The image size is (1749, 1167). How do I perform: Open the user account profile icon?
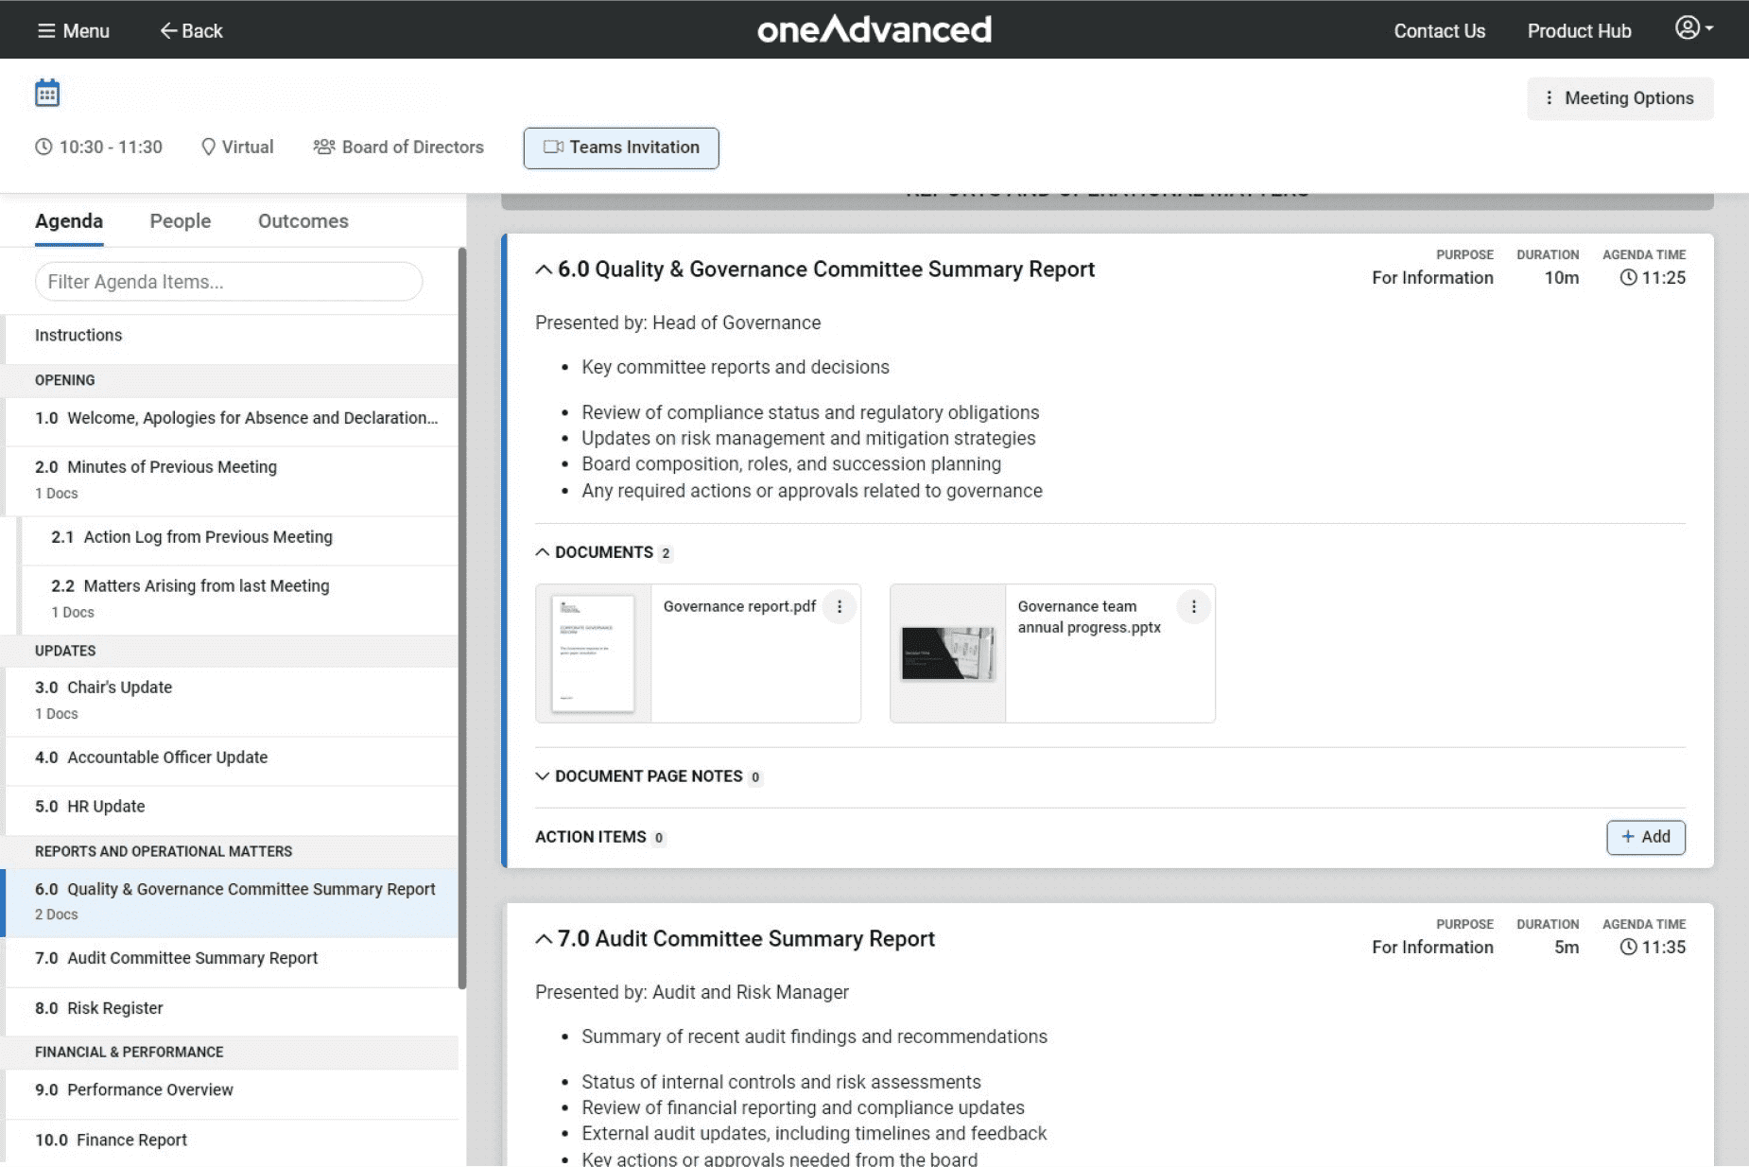1688,28
